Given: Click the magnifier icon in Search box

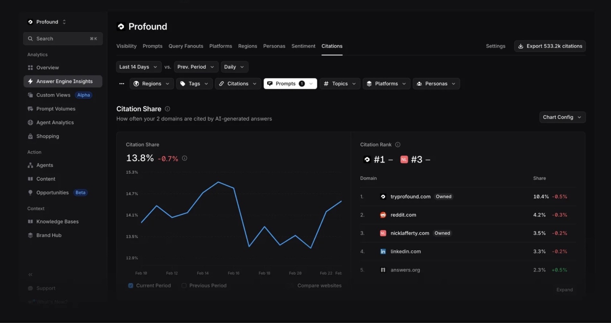Looking at the screenshot, I should [30, 39].
